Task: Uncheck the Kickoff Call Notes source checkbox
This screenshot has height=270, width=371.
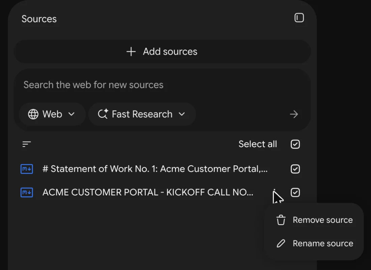Action: click(295, 192)
